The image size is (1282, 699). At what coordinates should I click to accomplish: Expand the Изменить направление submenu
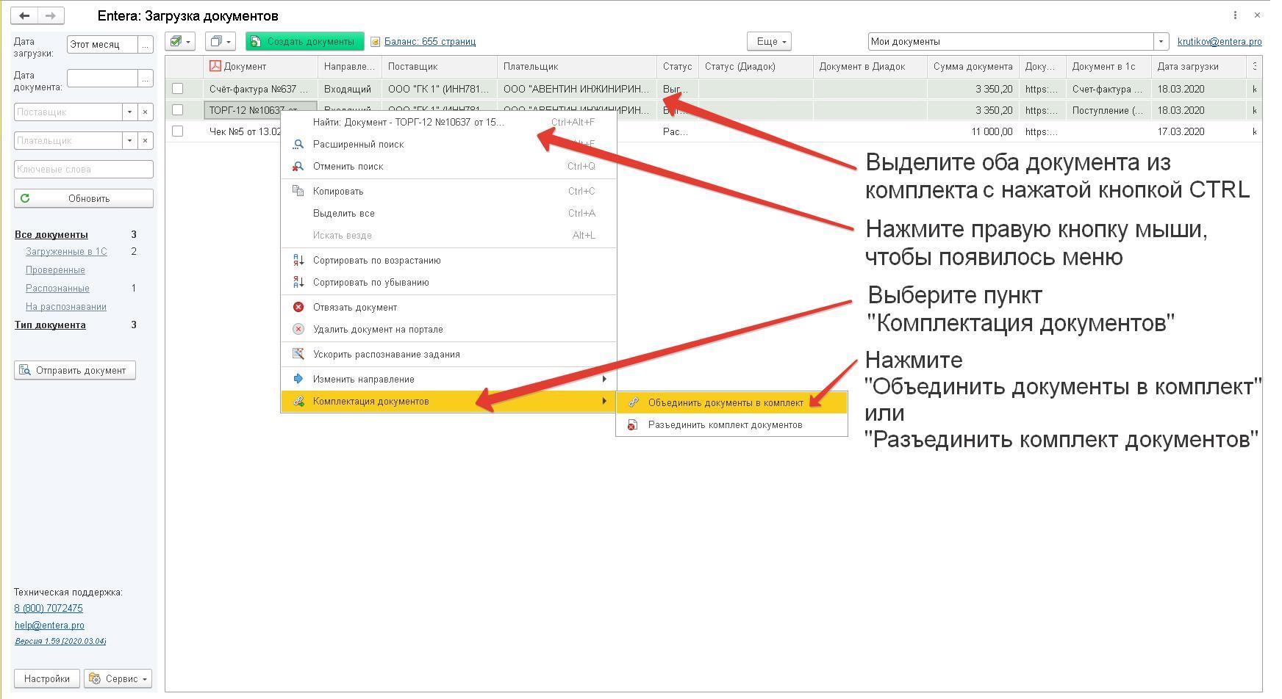(448, 379)
